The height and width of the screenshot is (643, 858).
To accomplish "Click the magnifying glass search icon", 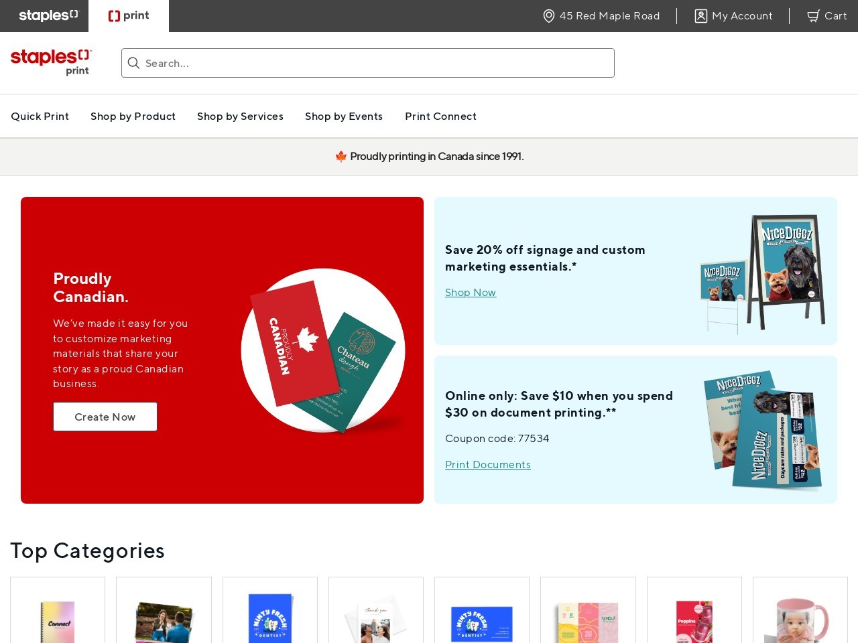I will click(133, 63).
